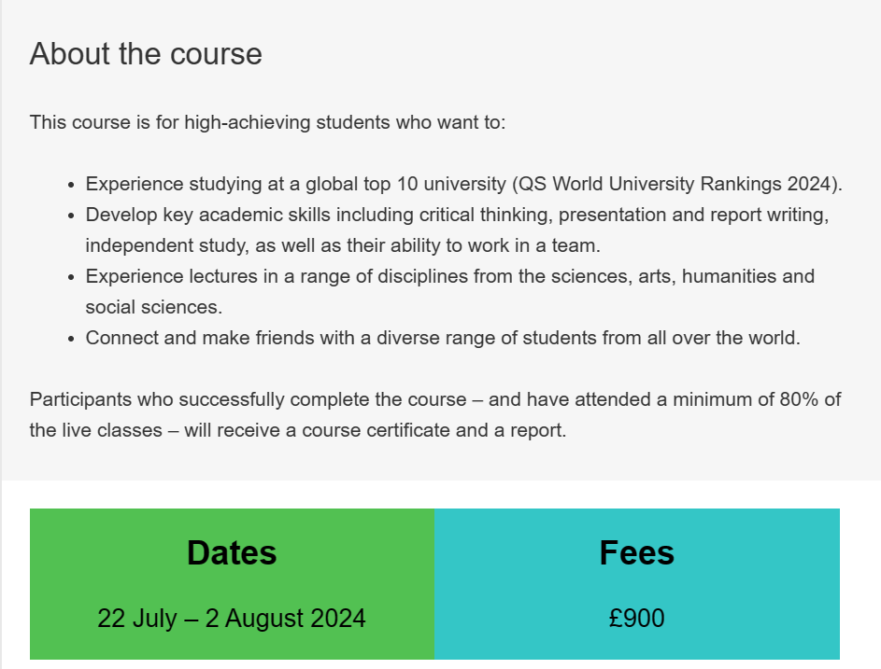
Task: Click the 'social sciences.' line
Action: pyautogui.click(x=154, y=307)
